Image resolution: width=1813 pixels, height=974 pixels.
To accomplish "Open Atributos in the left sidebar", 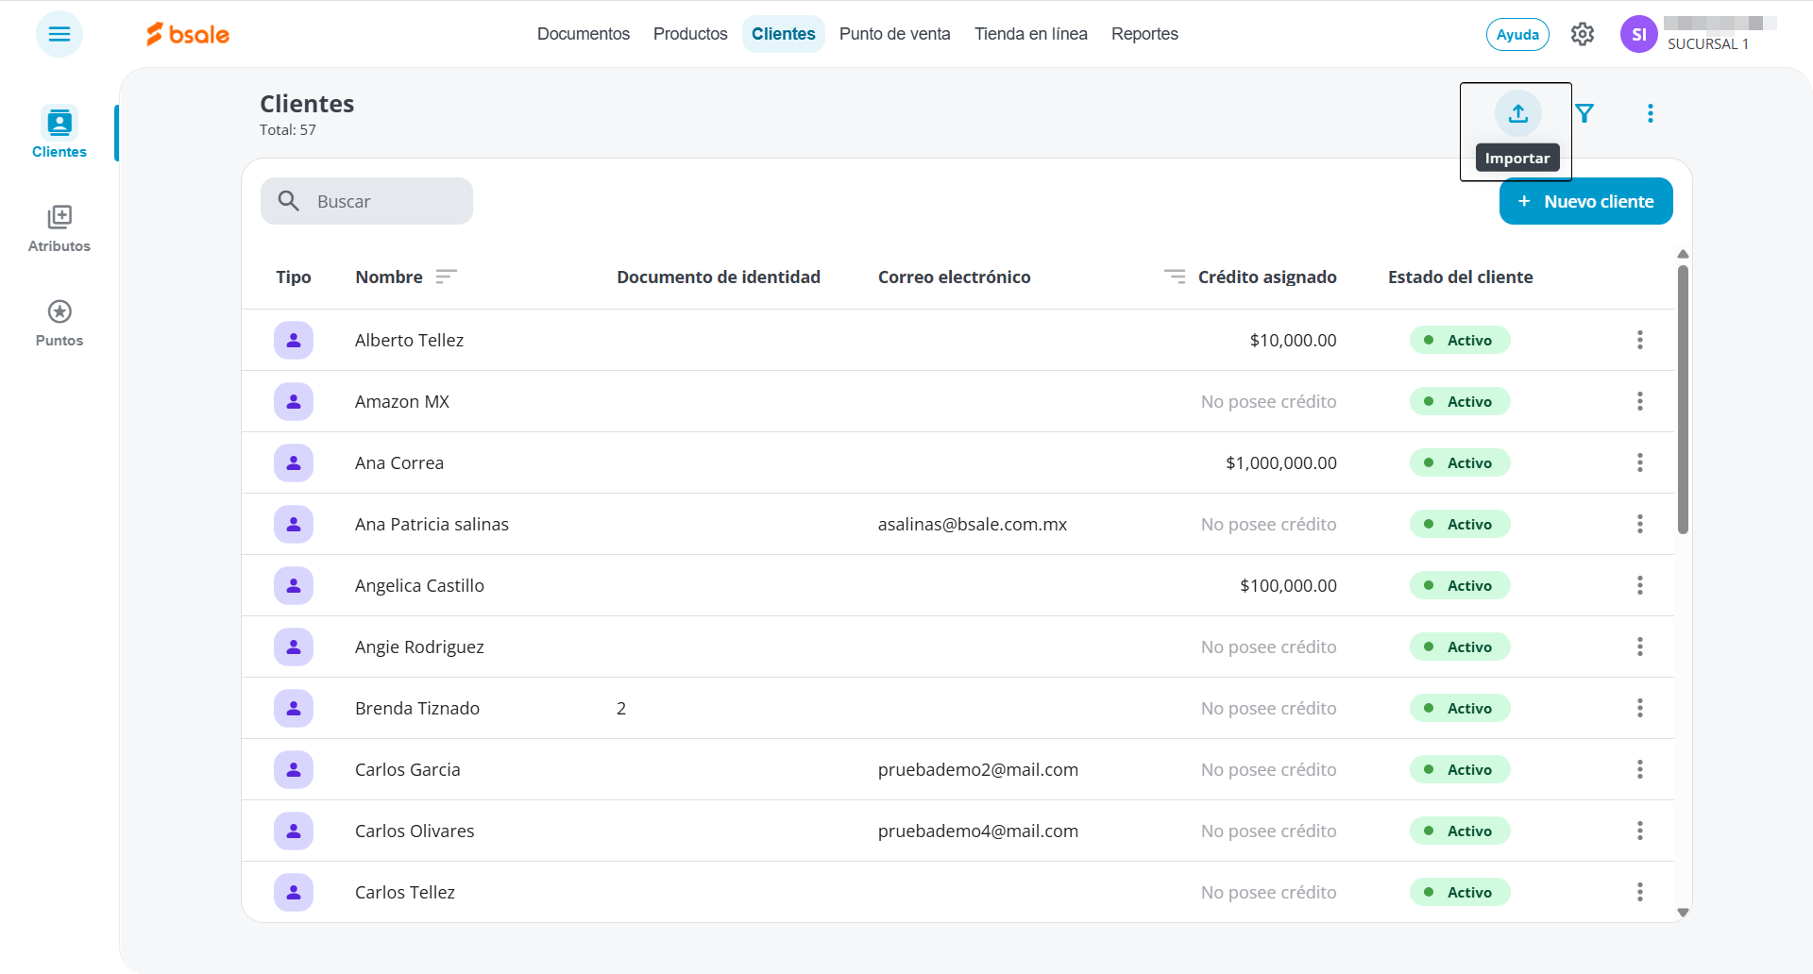I will pyautogui.click(x=59, y=229).
